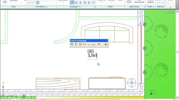This screenshot has height=100, width=179.
Task: Select the Center paragraph alignment icon
Action: coord(81,2)
